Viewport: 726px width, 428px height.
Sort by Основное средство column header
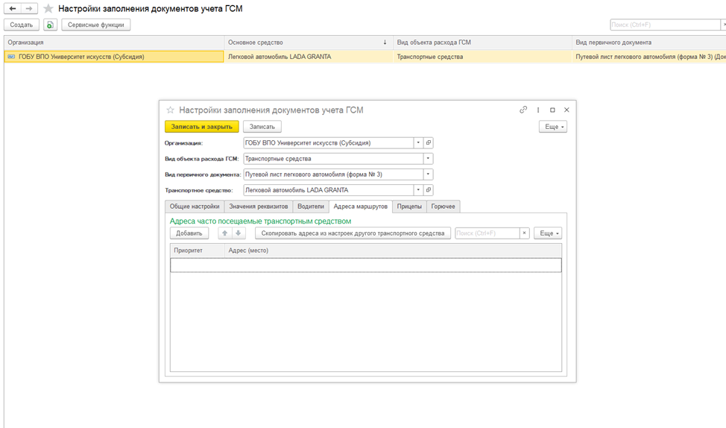[x=309, y=43]
